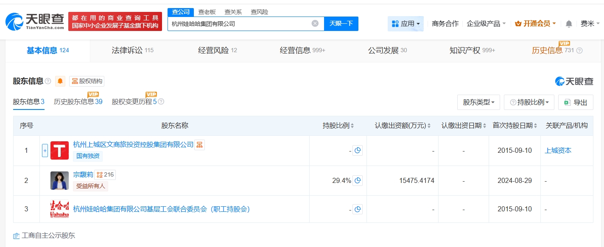The image size is (604, 247).
Task: Open the 股东类型 filter dropdown
Action: (478, 102)
